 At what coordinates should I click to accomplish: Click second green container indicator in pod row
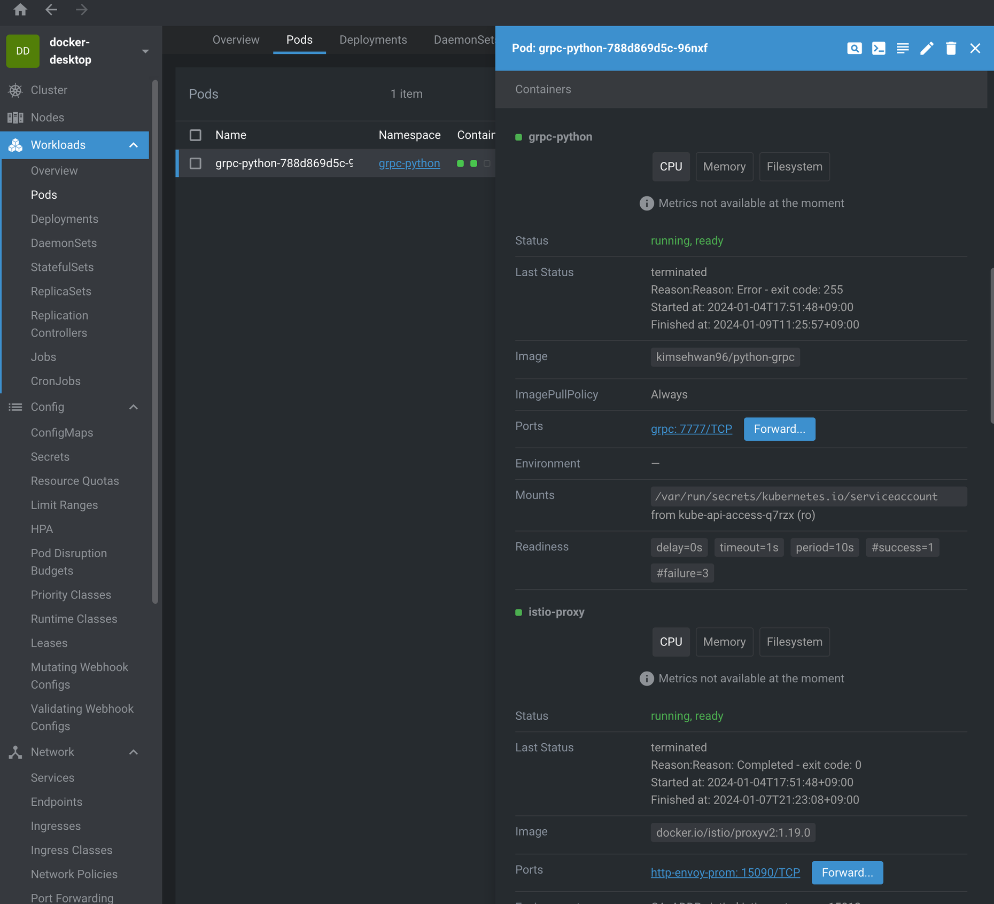point(473,163)
